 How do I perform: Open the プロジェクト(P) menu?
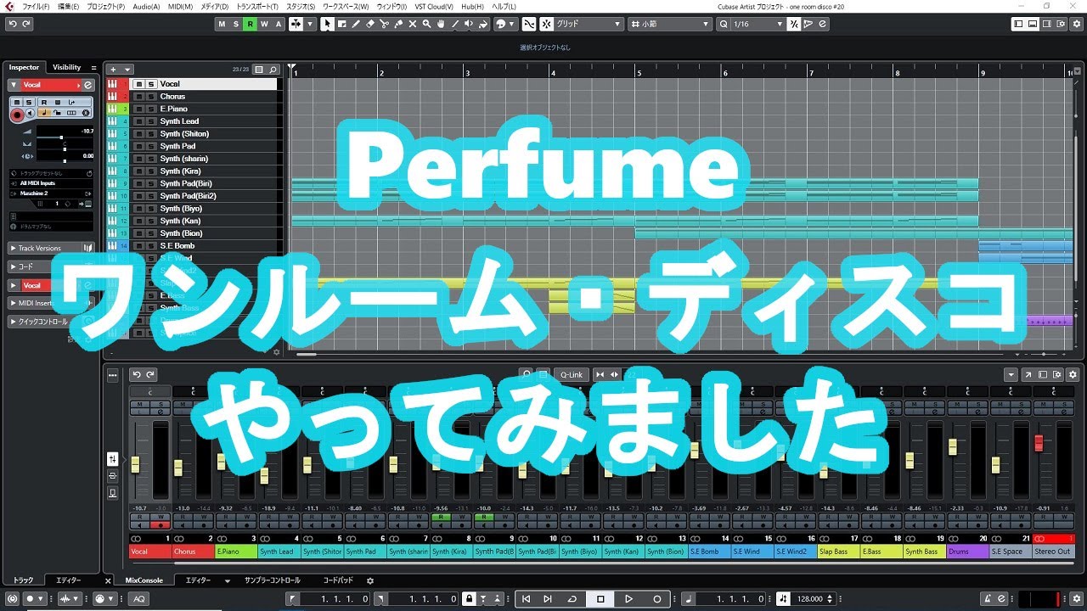tap(105, 6)
